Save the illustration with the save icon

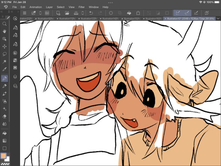tap(76, 13)
